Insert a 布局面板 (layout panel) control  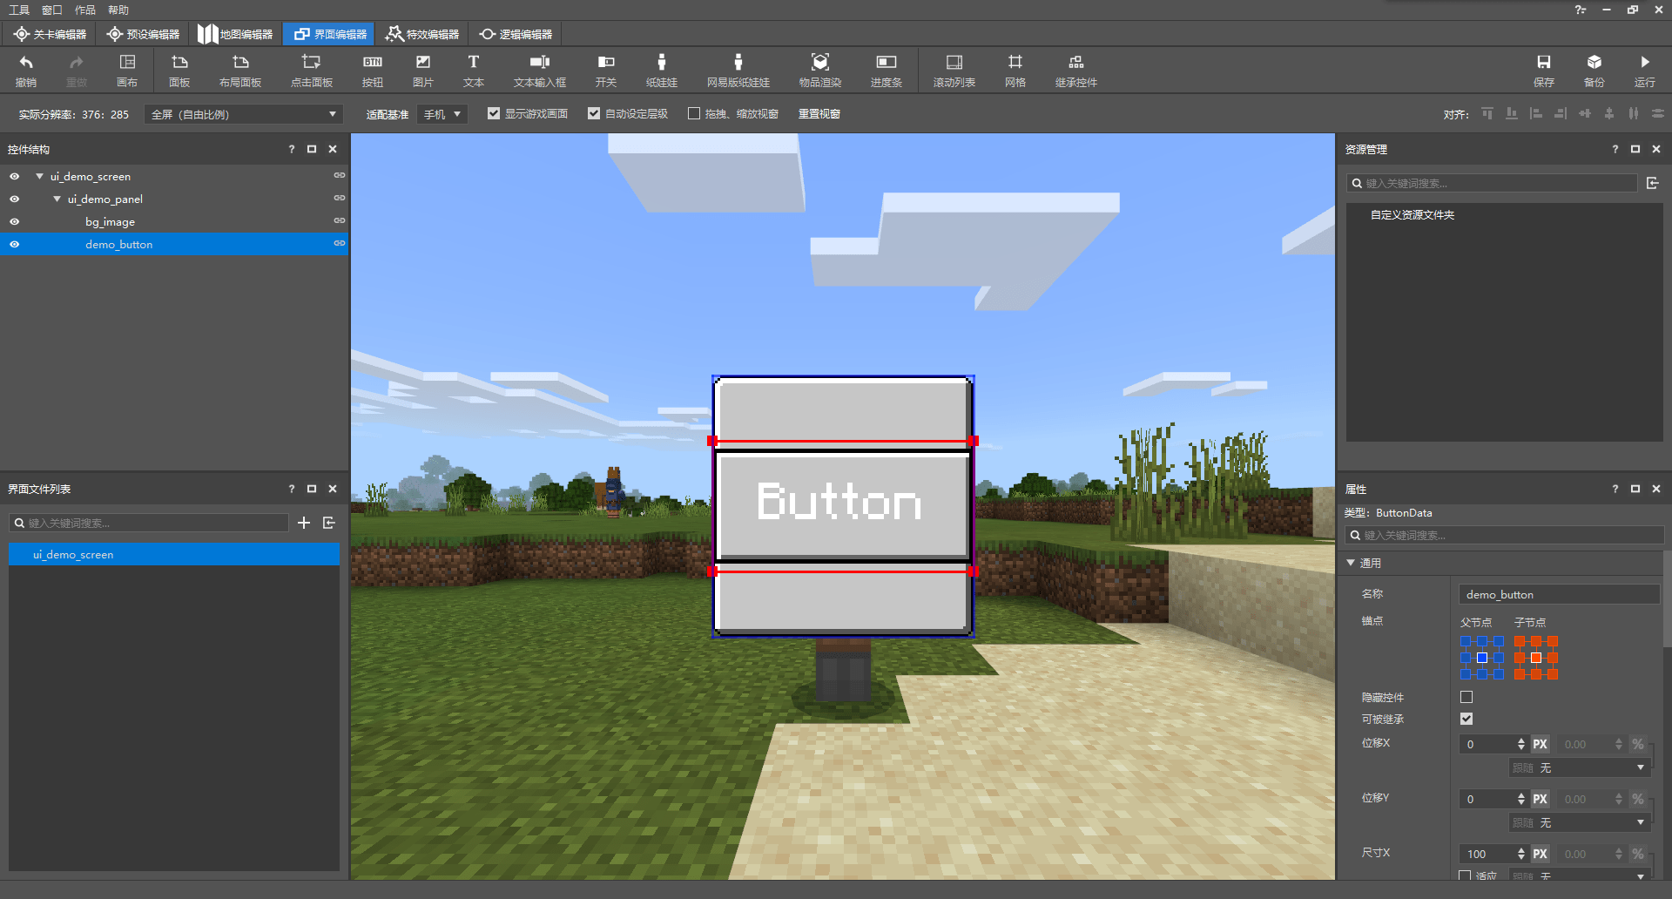(240, 70)
